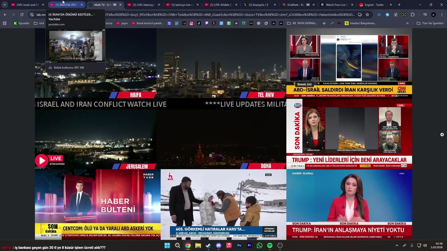Open the Multi TV settings gear

[442, 135]
